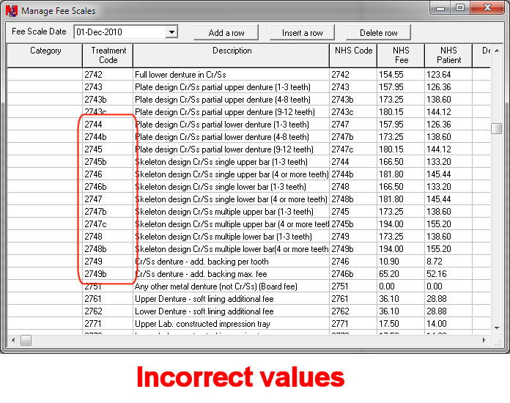Select treatment code cell 2771
This screenshot has height=403, width=510.
point(108,324)
